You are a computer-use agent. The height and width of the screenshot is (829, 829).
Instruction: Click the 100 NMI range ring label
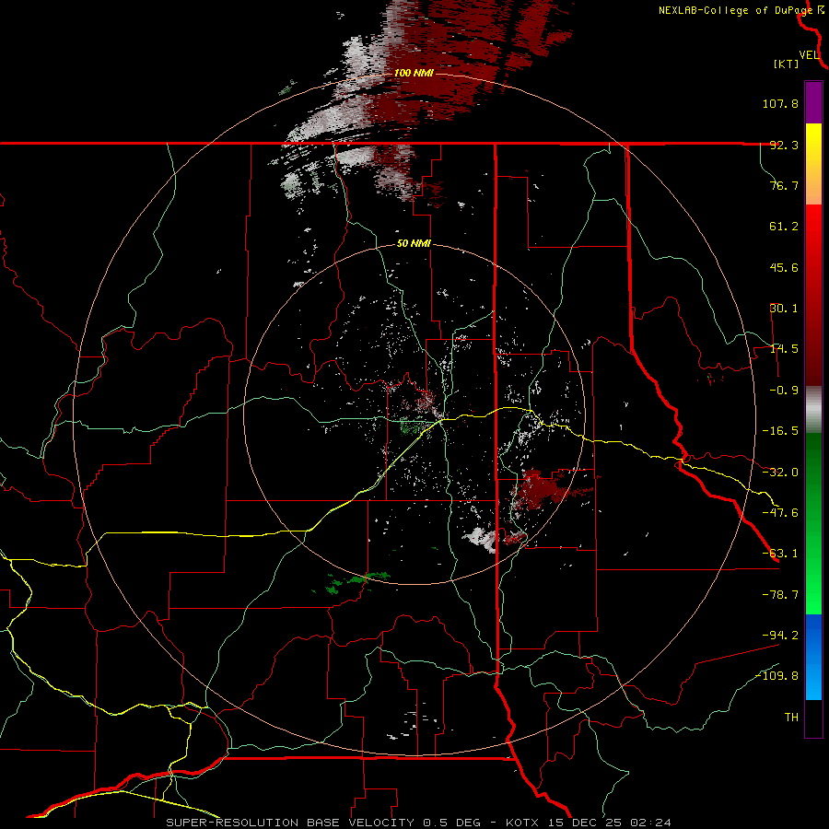click(414, 73)
